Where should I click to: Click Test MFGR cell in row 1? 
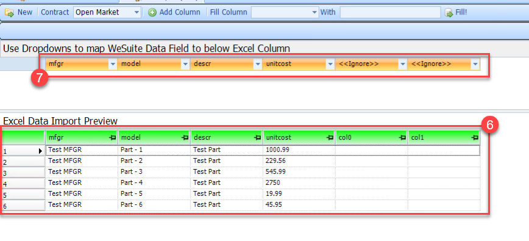click(82, 150)
